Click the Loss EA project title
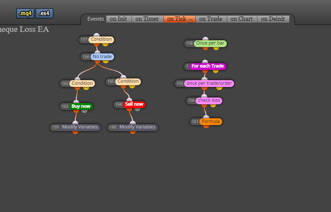Image resolution: width=331 pixels, height=212 pixels. [x=25, y=29]
